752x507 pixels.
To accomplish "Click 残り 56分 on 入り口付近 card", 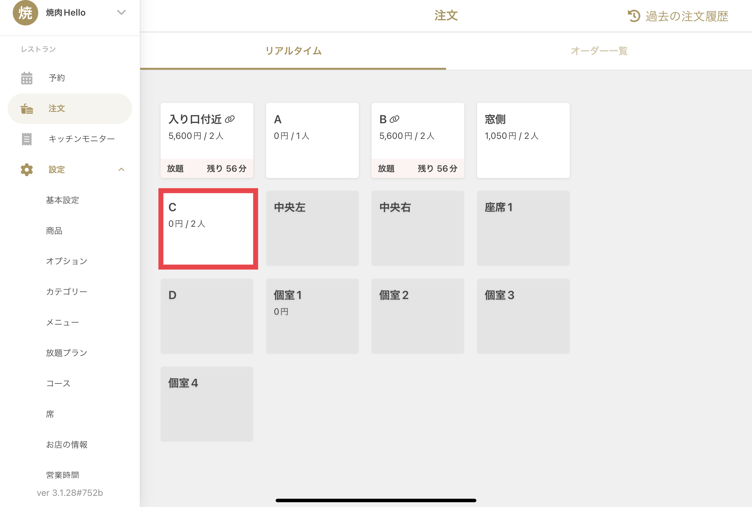I will 227,168.
